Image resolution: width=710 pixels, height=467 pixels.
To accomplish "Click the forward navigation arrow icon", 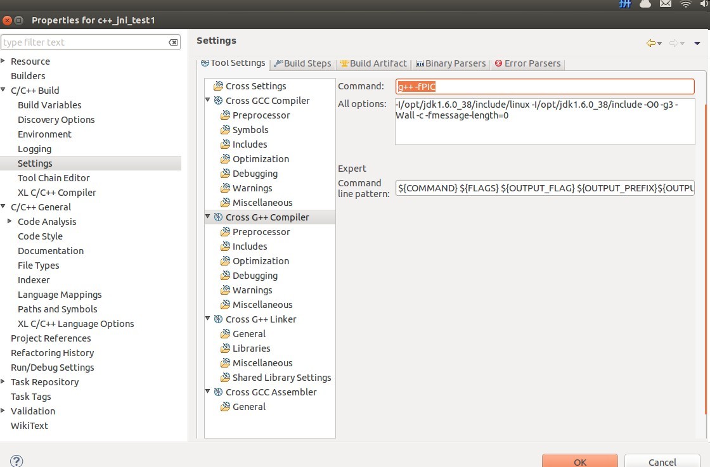I will (674, 43).
